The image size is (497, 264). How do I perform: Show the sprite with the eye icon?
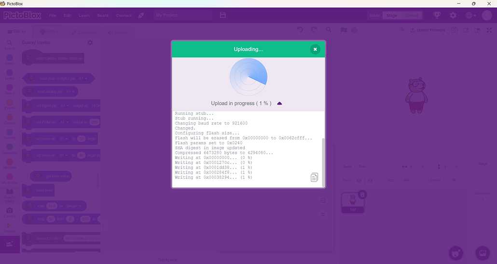(x=359, y=181)
